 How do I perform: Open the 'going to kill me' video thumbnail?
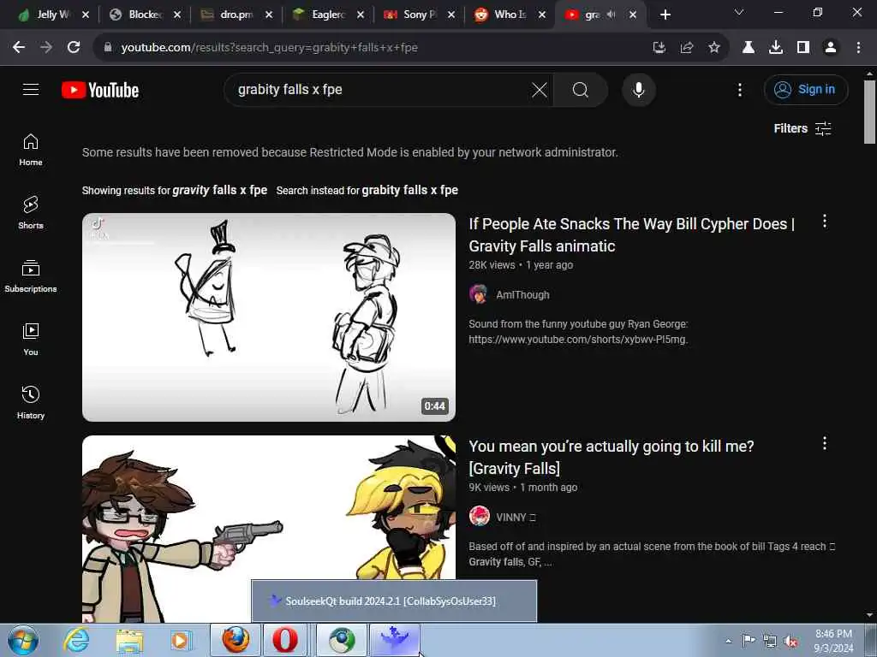coord(268,529)
